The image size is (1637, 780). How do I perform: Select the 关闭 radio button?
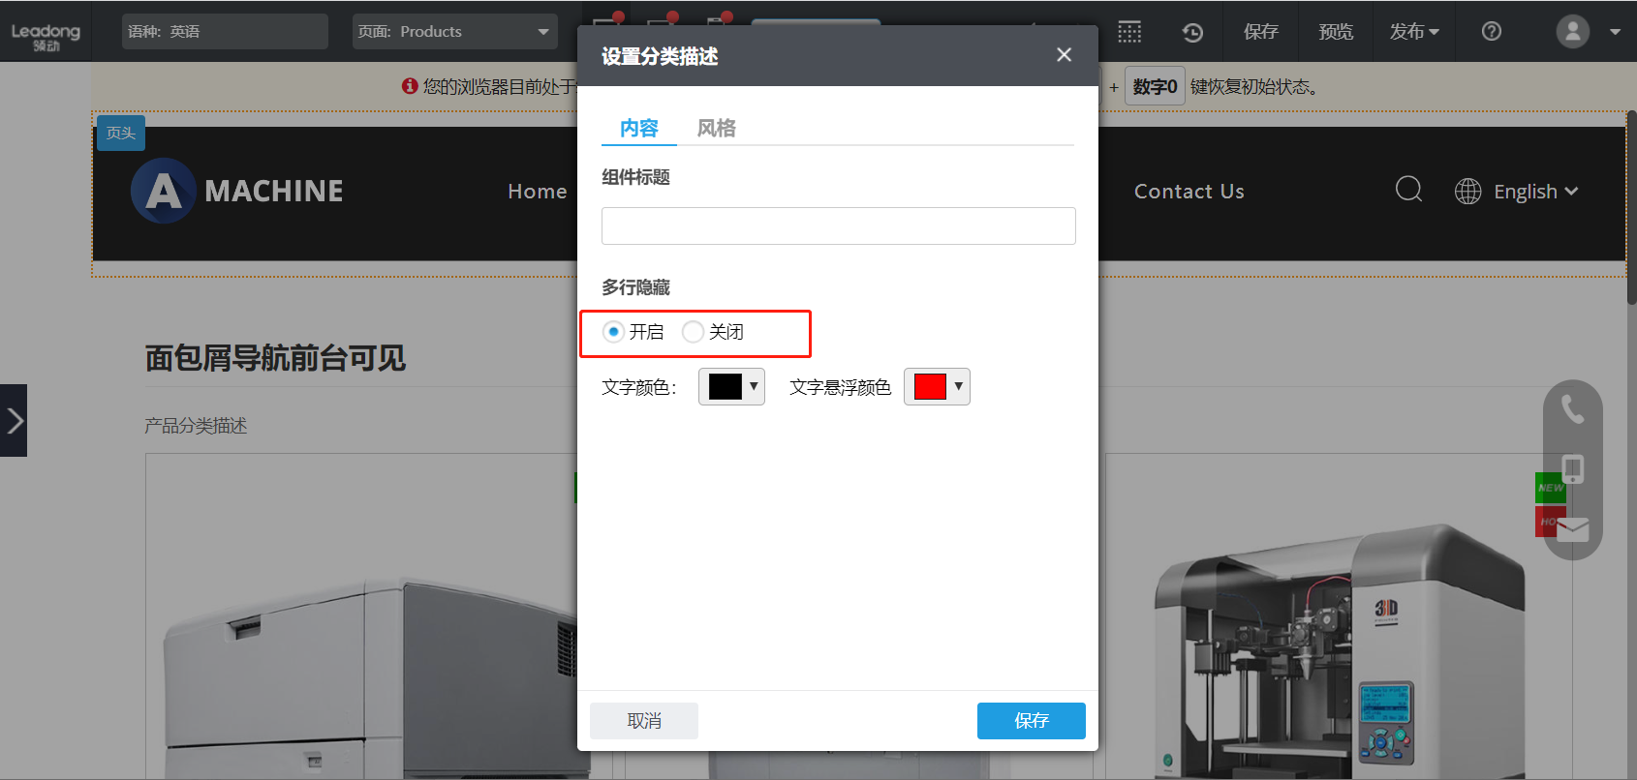coord(693,332)
